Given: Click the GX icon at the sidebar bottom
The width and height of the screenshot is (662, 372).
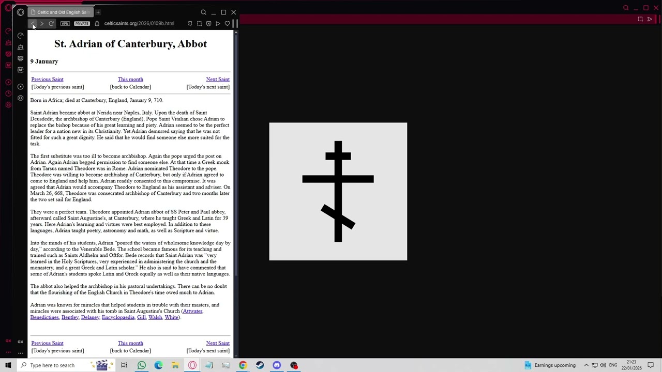Looking at the screenshot, I should (x=21, y=342).
